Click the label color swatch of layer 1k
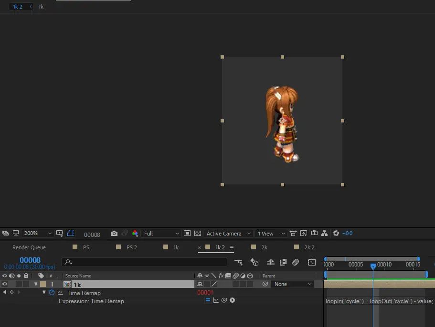The image size is (435, 327). (43, 284)
